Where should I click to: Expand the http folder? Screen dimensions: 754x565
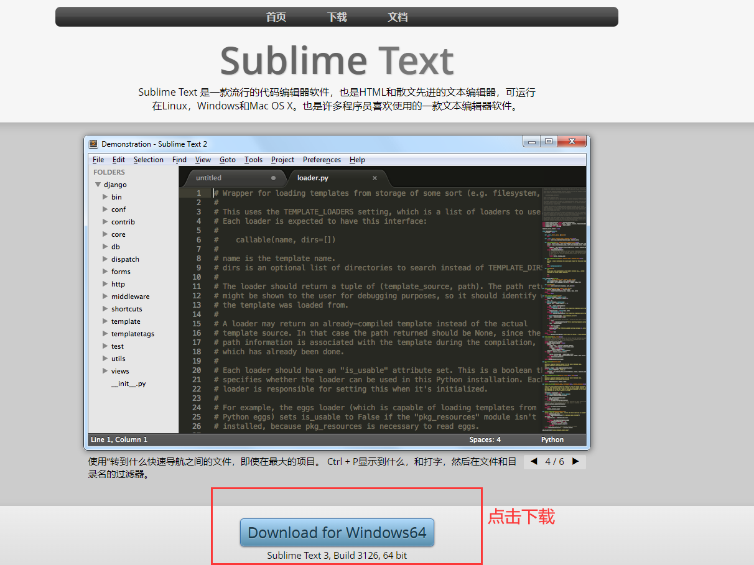pos(105,284)
